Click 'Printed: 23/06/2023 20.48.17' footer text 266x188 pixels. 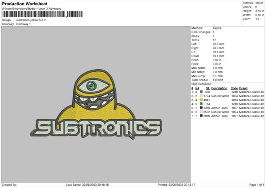coord(176,185)
